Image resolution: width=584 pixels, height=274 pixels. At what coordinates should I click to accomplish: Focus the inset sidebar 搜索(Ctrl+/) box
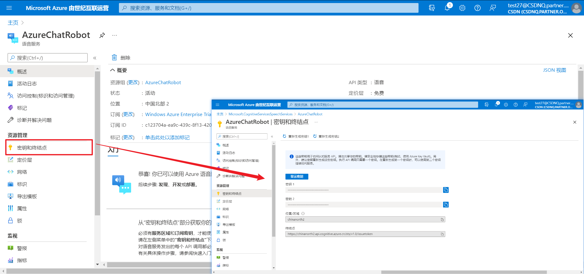click(242, 136)
